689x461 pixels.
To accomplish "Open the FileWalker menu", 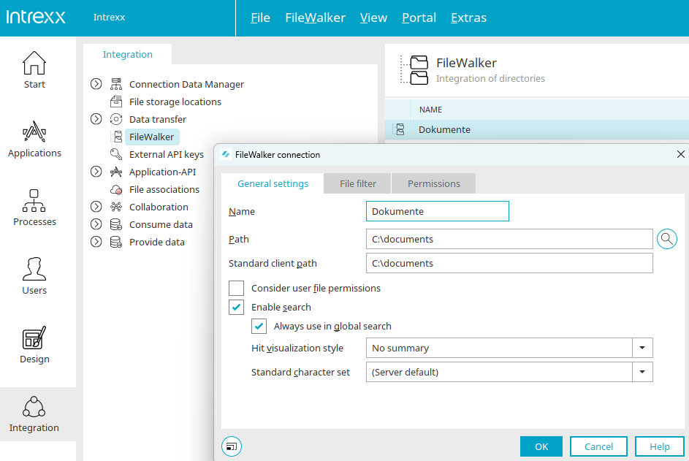I will [x=315, y=18].
